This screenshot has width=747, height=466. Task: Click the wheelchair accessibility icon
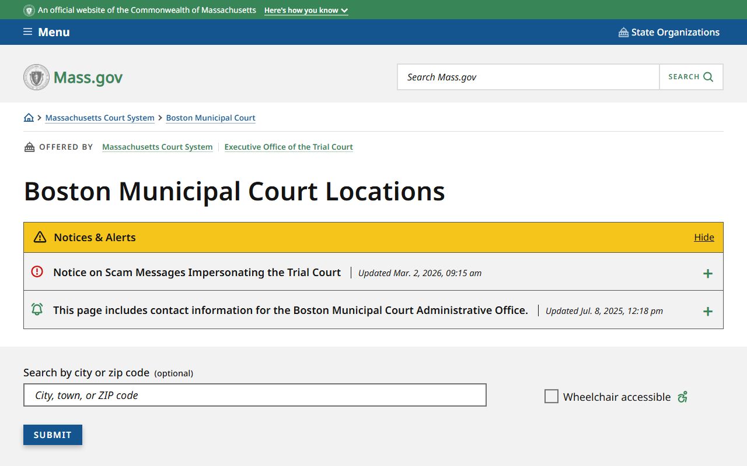pos(682,397)
